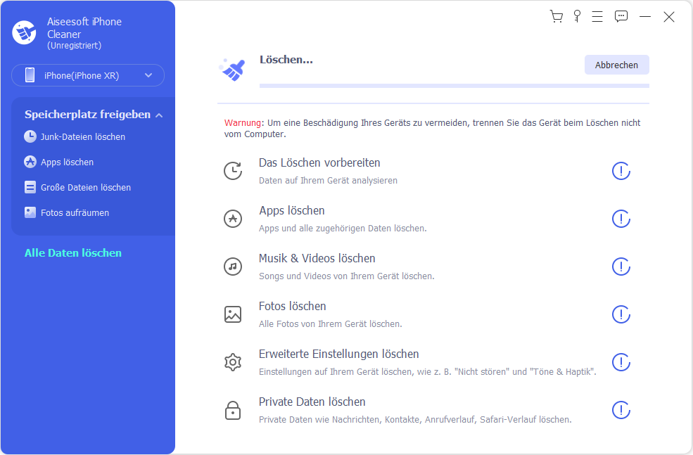Open the hamburger menu in title bar
Screen dimensions: 693x455
[597, 17]
